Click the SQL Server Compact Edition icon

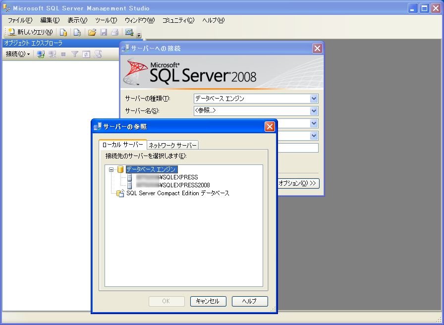pyautogui.click(x=120, y=193)
